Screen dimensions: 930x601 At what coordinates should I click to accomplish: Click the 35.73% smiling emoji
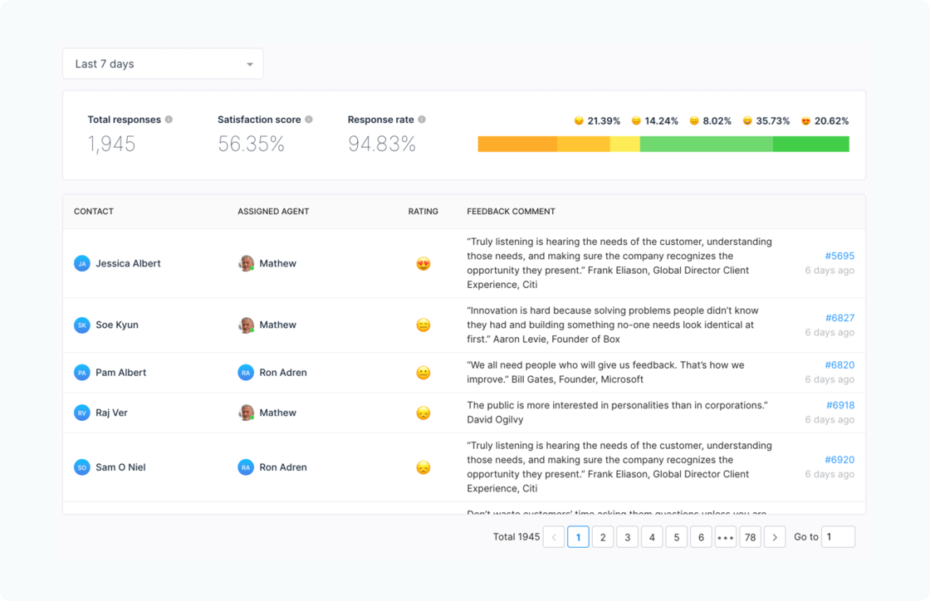click(x=747, y=121)
